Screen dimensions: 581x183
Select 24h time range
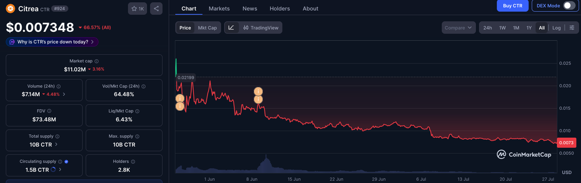487,28
